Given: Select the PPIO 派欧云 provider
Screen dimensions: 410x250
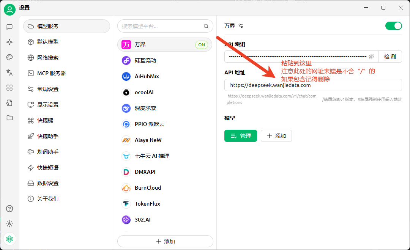Looking at the screenshot, I should pyautogui.click(x=165, y=124).
